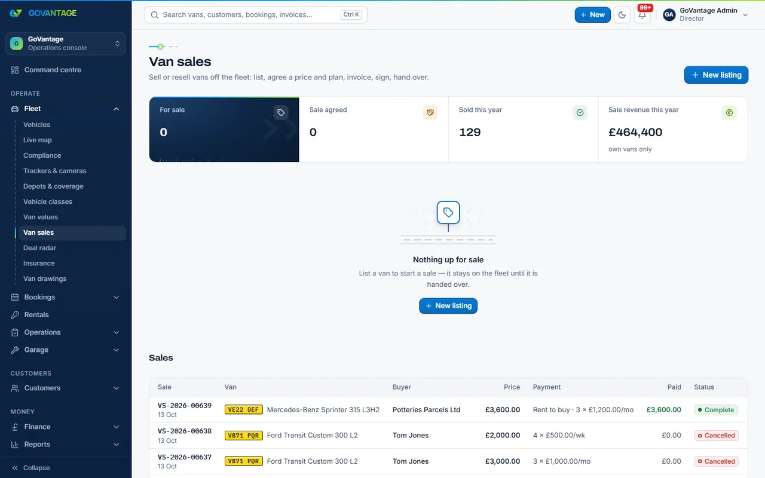The image size is (765, 478).
Task: Click the blue New button in header
Action: (593, 15)
